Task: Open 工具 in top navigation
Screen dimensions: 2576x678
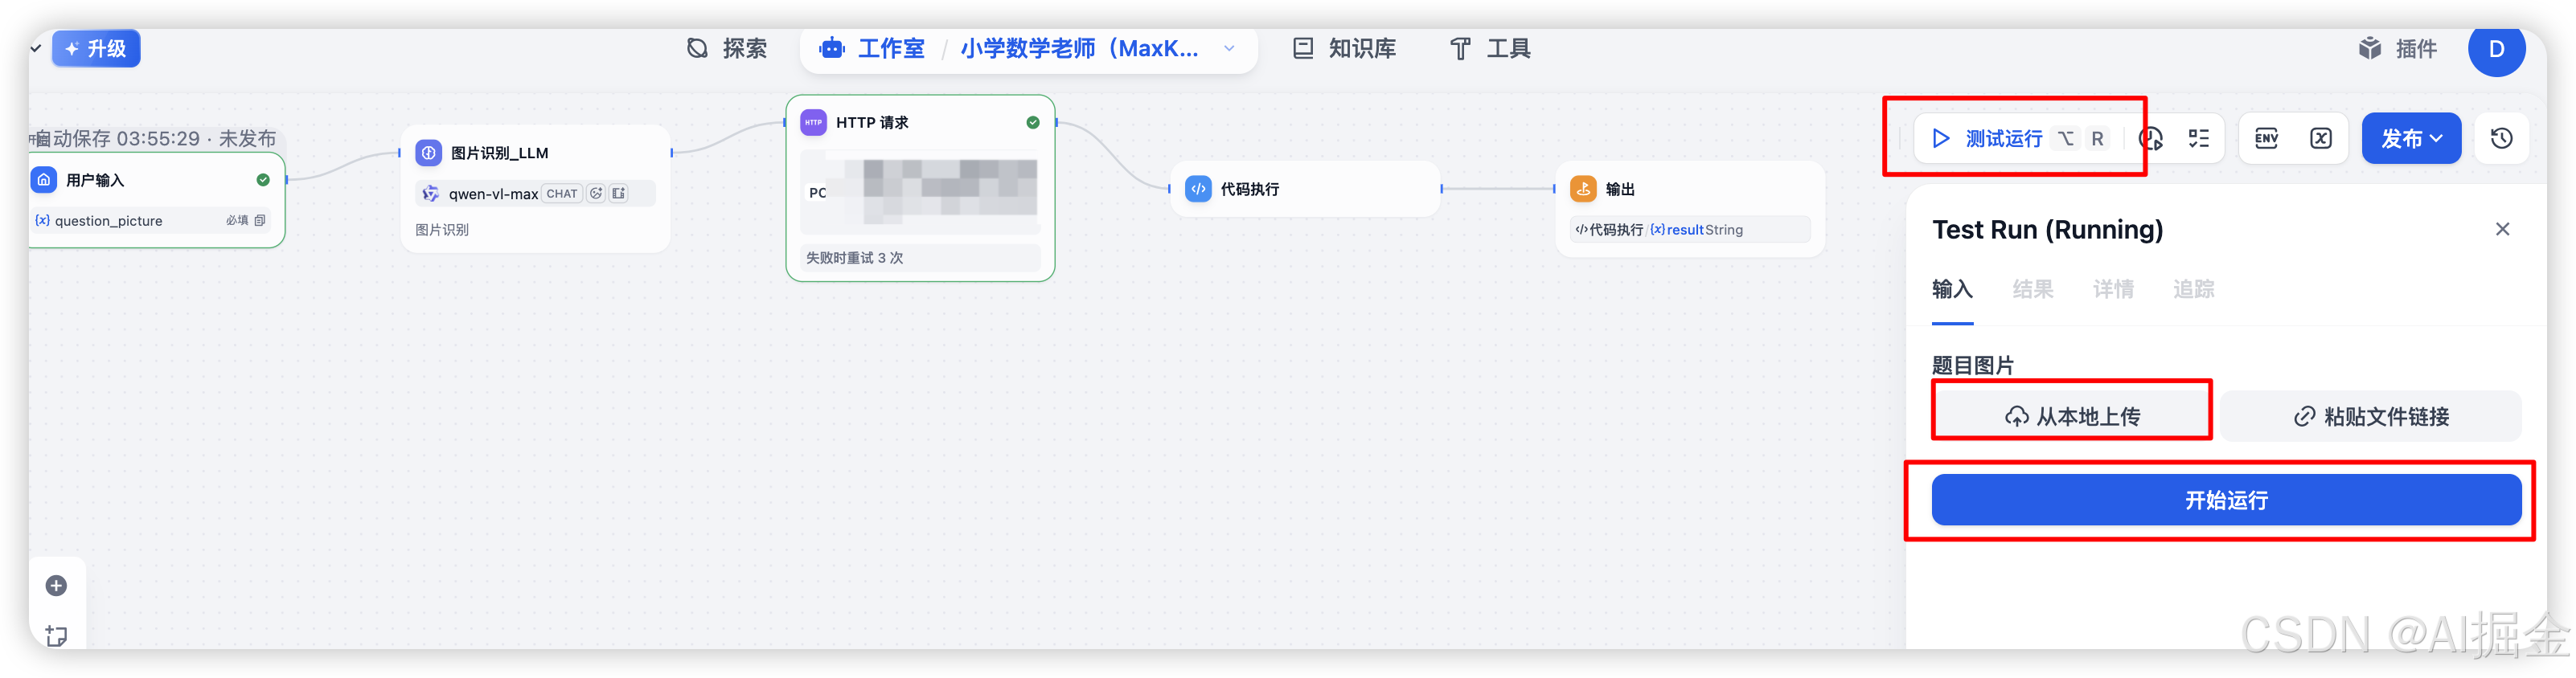Action: 1490,48
